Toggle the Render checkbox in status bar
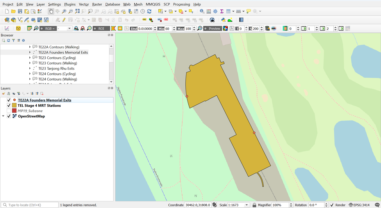This screenshot has width=381, height=208. click(x=332, y=205)
